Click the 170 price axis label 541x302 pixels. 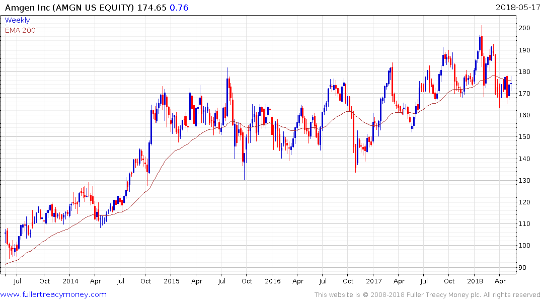524,94
